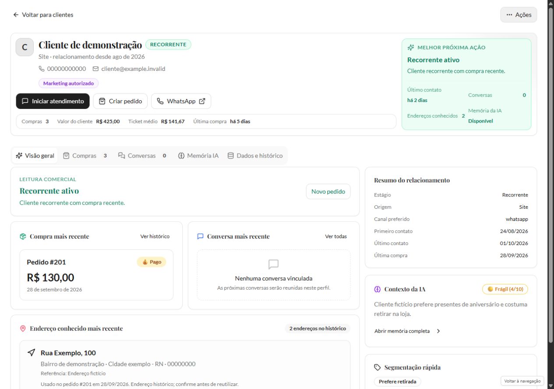
Task: Click the envelope icon beside the email
Action: click(95, 69)
